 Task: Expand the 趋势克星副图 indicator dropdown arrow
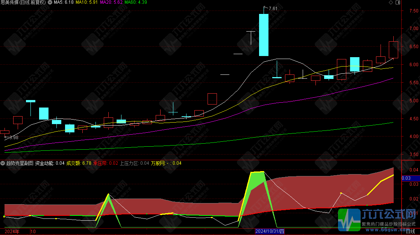[x=3, y=163]
